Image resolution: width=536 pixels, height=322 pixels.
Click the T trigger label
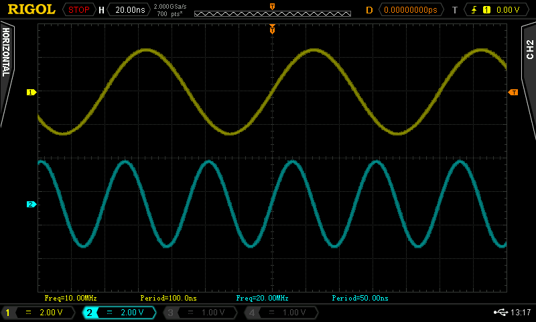click(x=455, y=10)
